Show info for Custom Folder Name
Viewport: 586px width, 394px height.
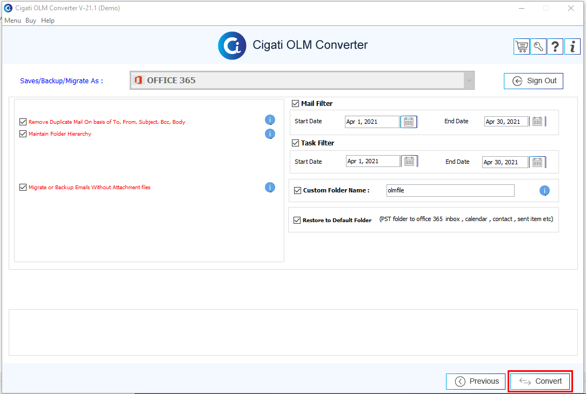click(544, 191)
